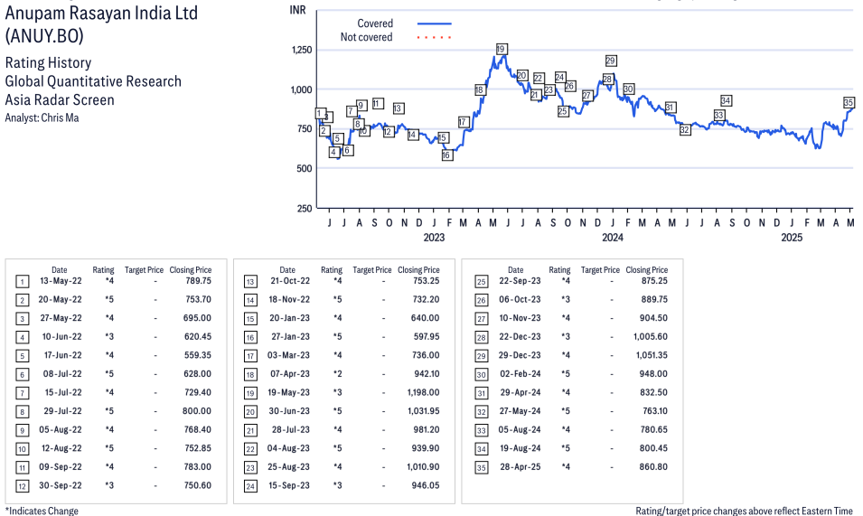Select the Eastern Time footnote text
Image resolution: width=863 pixels, height=516 pixels.
(744, 511)
